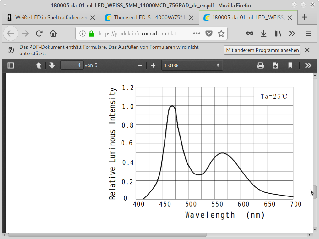Go to next PDF page

click(x=52, y=65)
